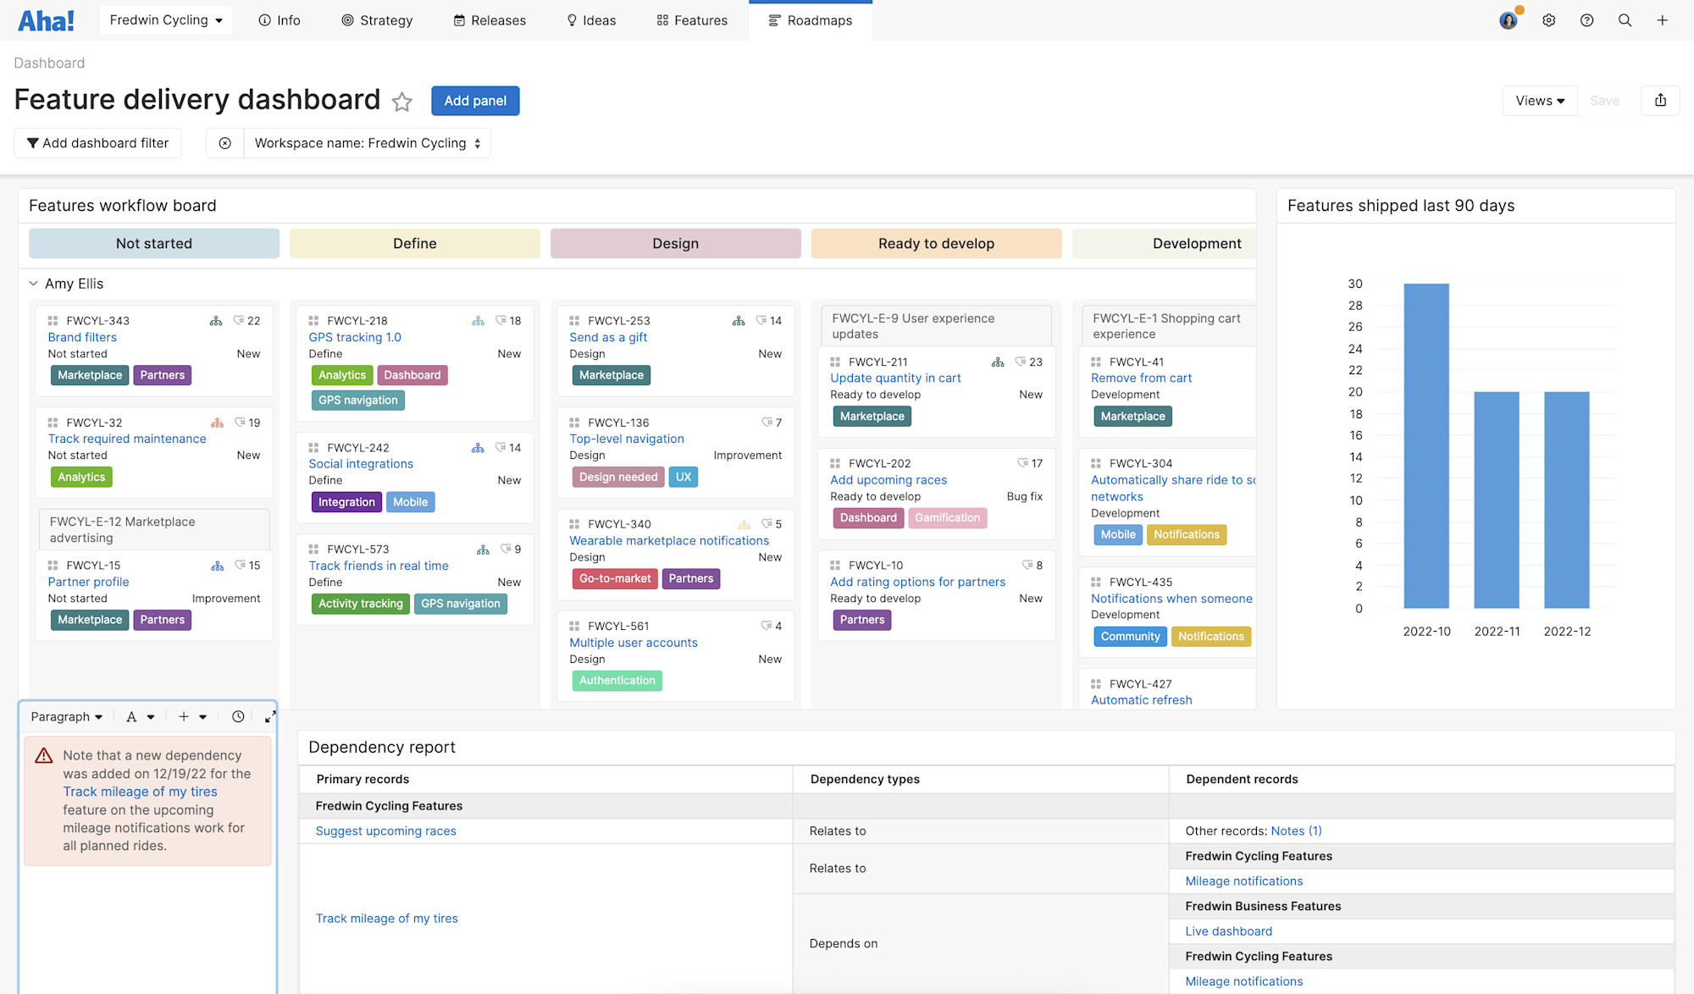Open search
Screen dimensions: 1694x994
click(x=1625, y=19)
